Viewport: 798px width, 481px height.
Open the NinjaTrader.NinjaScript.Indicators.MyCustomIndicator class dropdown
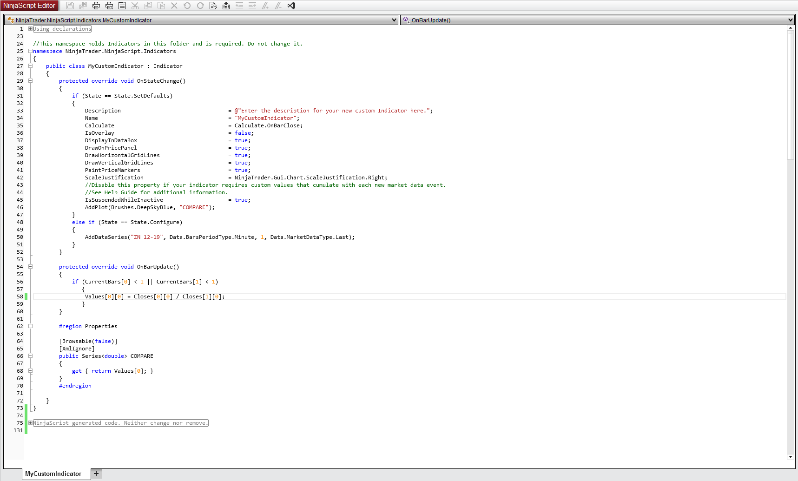[201, 20]
